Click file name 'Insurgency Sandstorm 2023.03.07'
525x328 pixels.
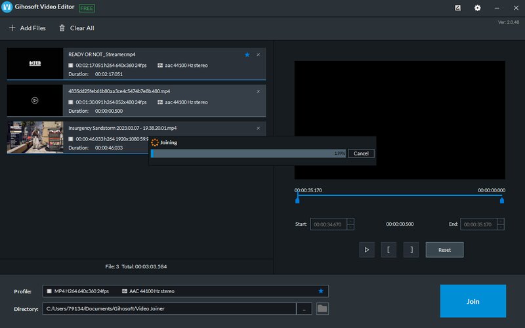123,128
